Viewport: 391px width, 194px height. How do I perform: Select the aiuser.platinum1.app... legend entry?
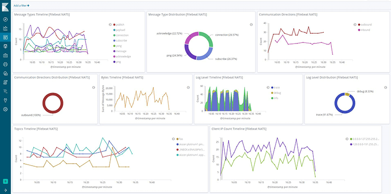click(191, 155)
